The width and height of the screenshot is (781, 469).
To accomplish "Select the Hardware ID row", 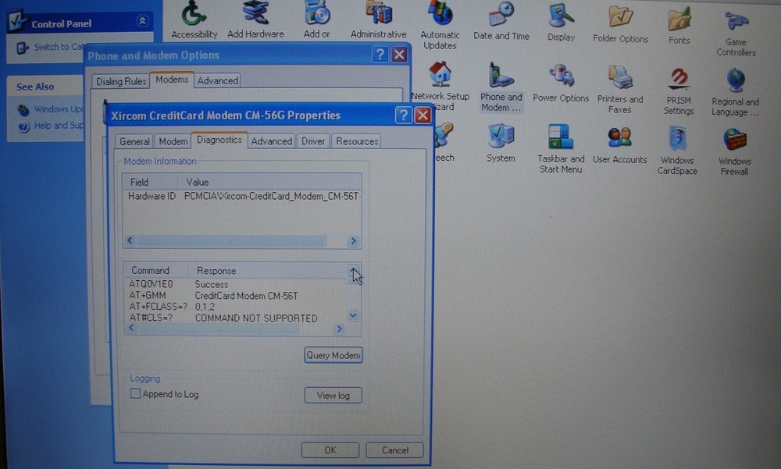I will pyautogui.click(x=243, y=196).
